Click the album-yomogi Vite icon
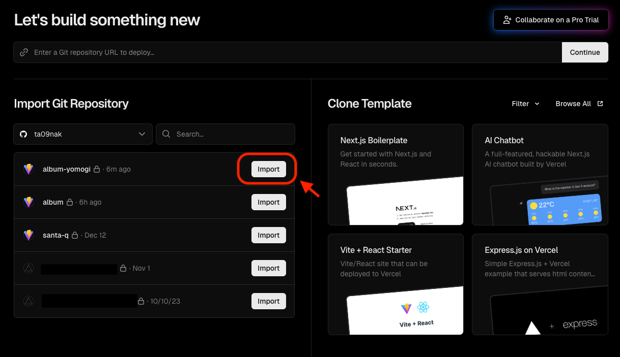620x357 pixels. pyautogui.click(x=29, y=169)
